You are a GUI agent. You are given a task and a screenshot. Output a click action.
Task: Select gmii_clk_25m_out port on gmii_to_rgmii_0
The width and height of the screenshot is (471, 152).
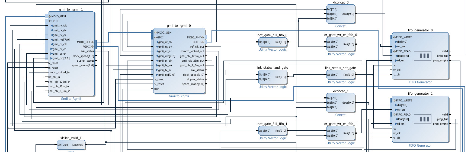tap(193, 61)
